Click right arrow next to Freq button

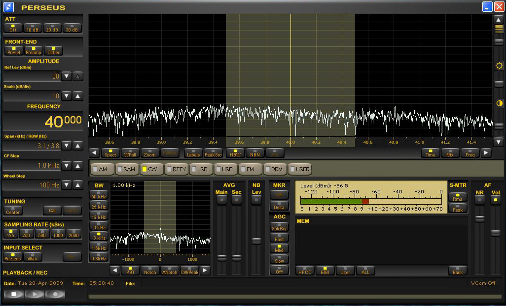coord(486,153)
